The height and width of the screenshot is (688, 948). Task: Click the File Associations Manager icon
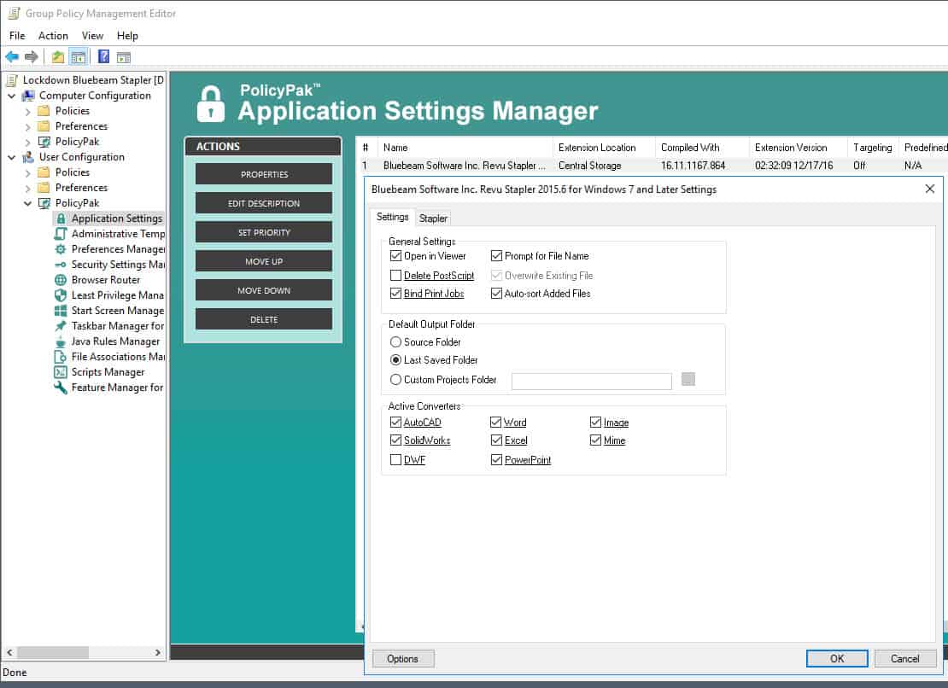pyautogui.click(x=61, y=357)
